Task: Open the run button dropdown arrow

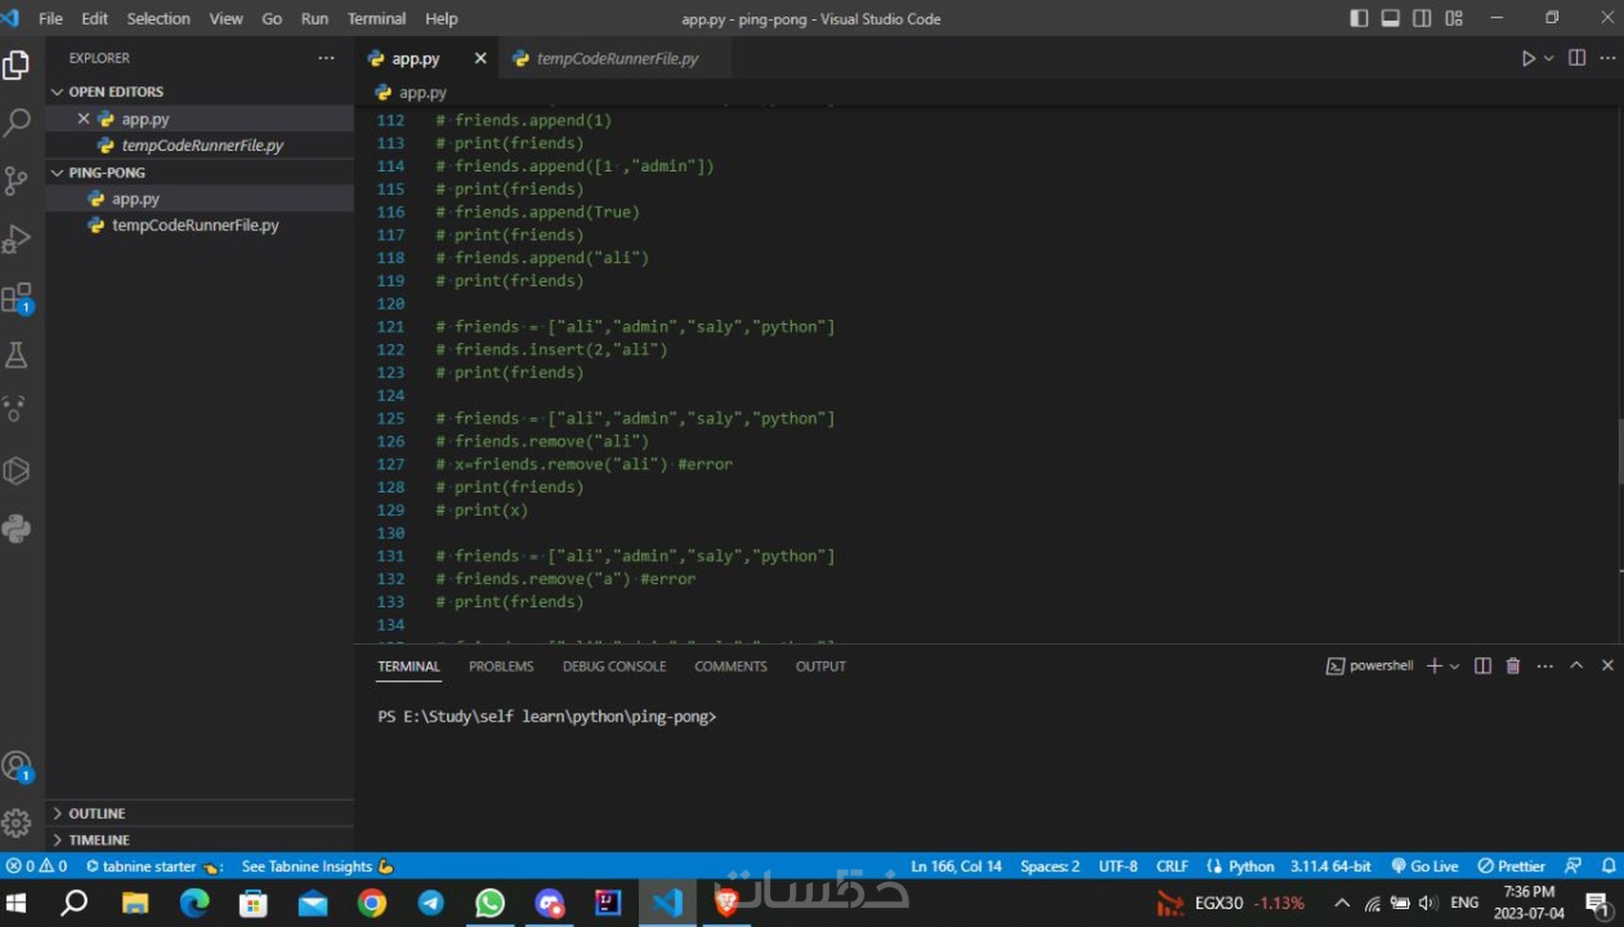Action: pos(1549,58)
